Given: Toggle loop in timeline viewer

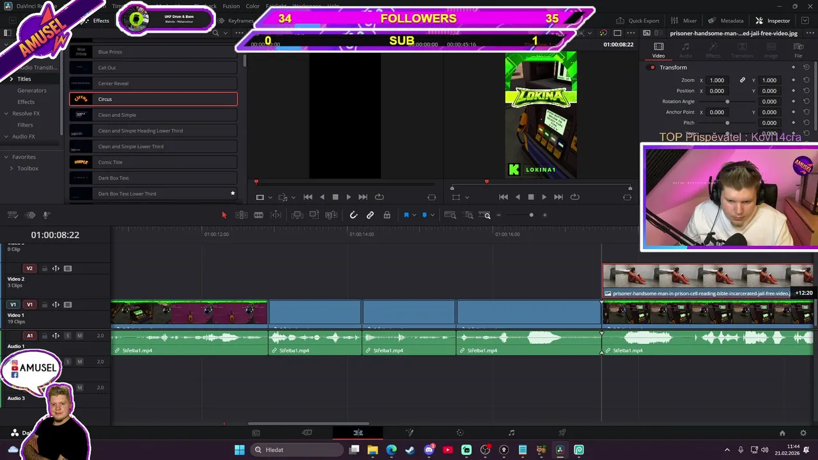Looking at the screenshot, I should [575, 197].
